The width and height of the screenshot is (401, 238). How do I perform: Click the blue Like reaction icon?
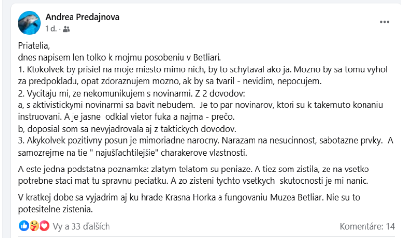[24, 226]
